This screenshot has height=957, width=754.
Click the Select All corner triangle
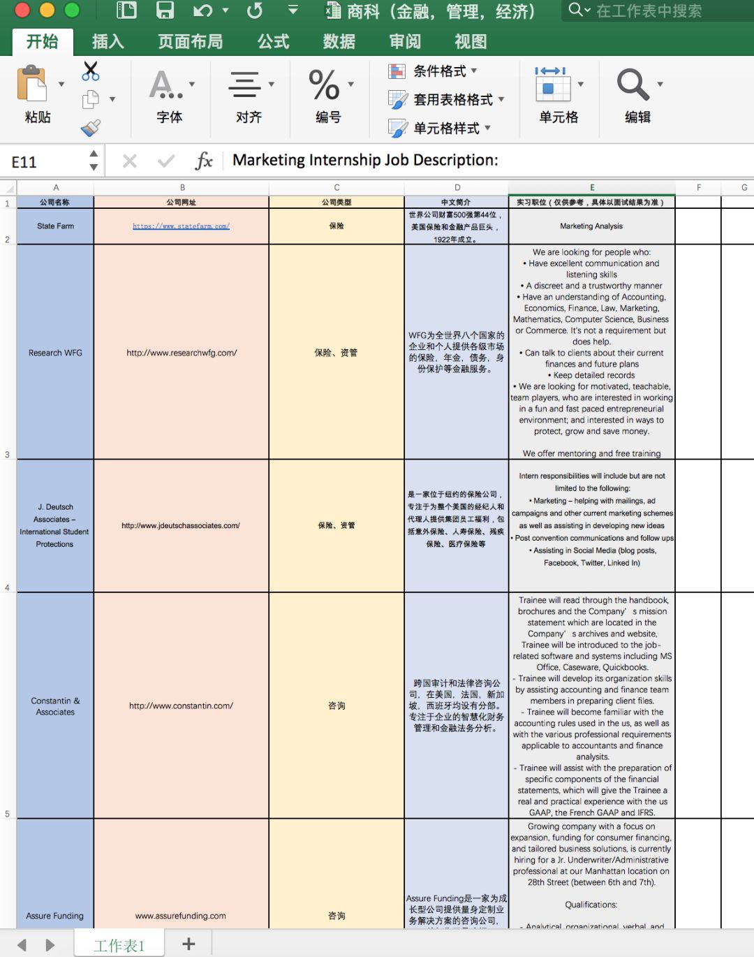(x=8, y=188)
